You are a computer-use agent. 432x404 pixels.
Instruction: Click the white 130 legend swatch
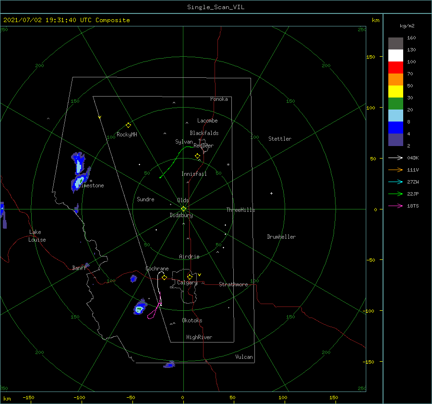tap(396, 55)
